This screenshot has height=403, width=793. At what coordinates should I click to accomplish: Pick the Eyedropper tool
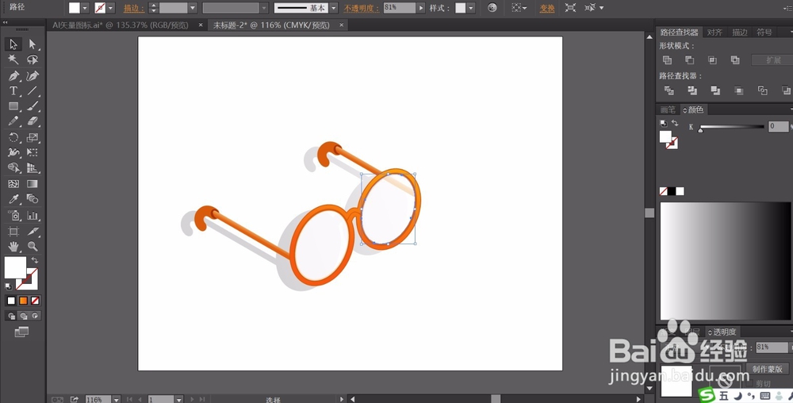pos(13,199)
